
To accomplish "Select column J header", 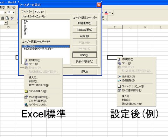I will [130, 27].
